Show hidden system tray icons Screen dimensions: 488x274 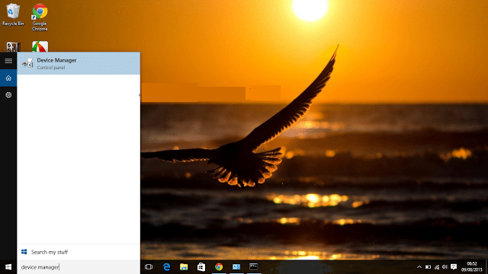pos(419,267)
